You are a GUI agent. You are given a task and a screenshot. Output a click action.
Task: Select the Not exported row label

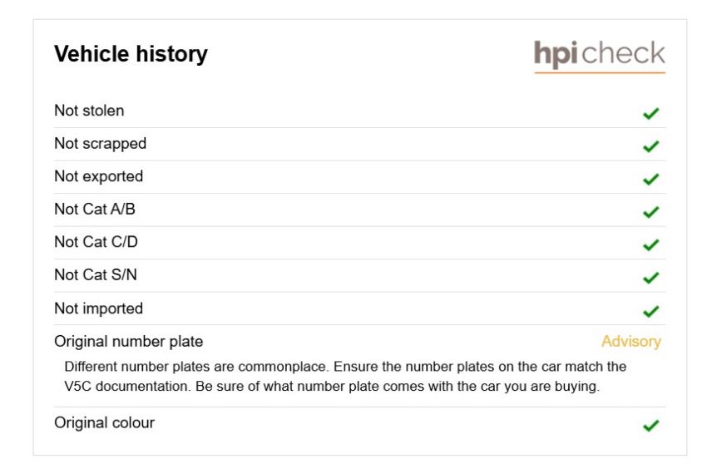coord(99,176)
